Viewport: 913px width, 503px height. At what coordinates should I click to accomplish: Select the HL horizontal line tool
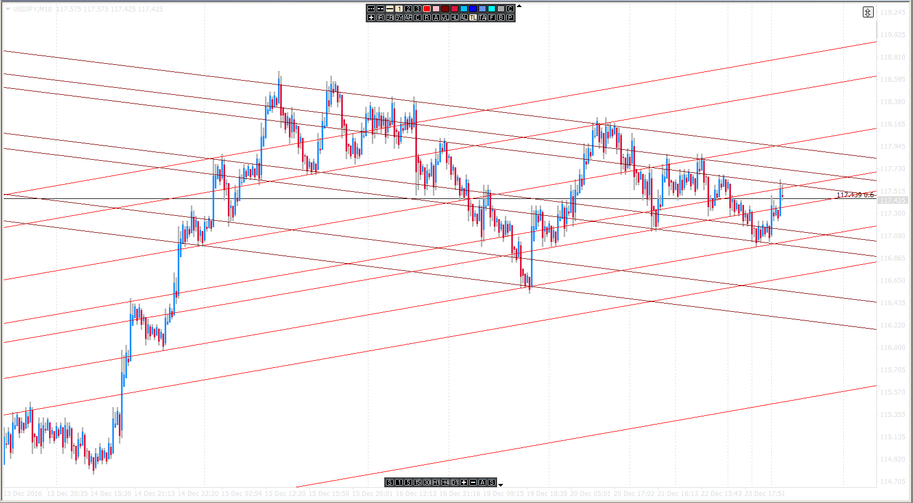[x=455, y=17]
